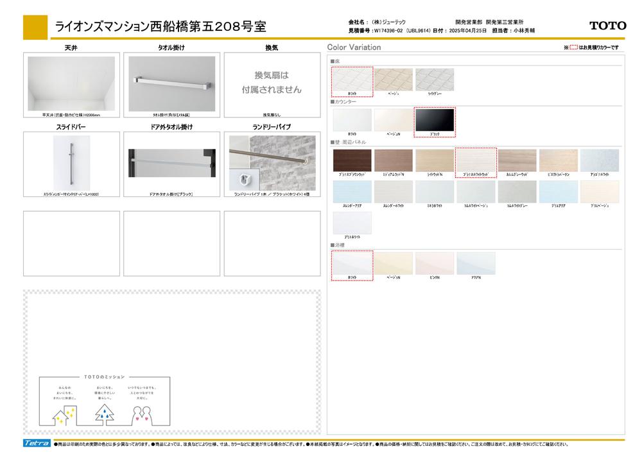The height and width of the screenshot is (453, 642).
Task: Choose the ミディアムウッドN wall swatch
Action: point(394,160)
